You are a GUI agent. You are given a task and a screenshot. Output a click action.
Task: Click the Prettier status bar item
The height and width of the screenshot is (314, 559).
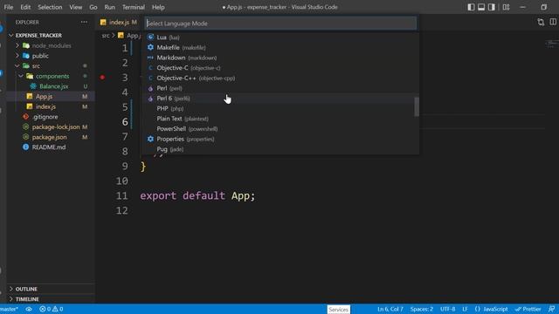pos(528,309)
